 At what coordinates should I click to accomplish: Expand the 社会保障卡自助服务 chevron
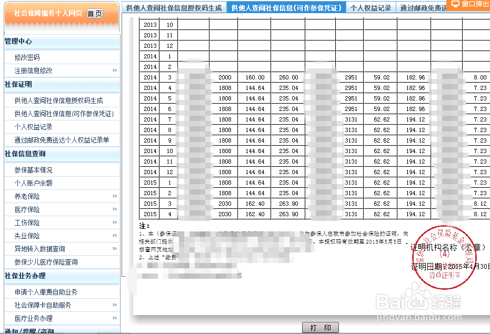pyautogui.click(x=114, y=305)
